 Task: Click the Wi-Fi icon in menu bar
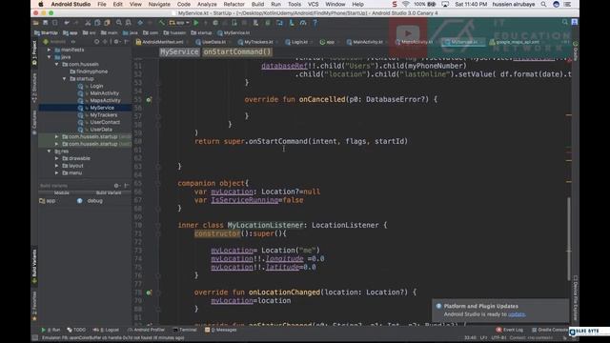point(406,4)
